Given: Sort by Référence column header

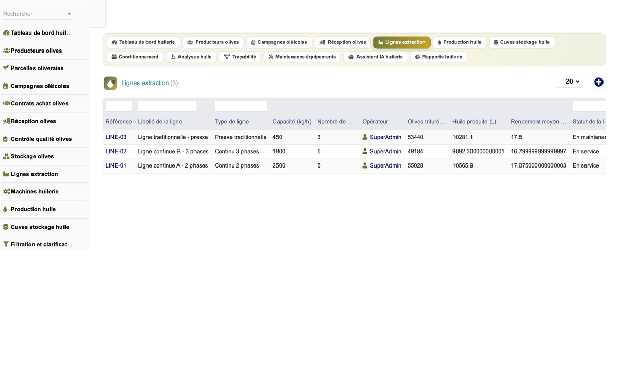Looking at the screenshot, I should point(119,122).
